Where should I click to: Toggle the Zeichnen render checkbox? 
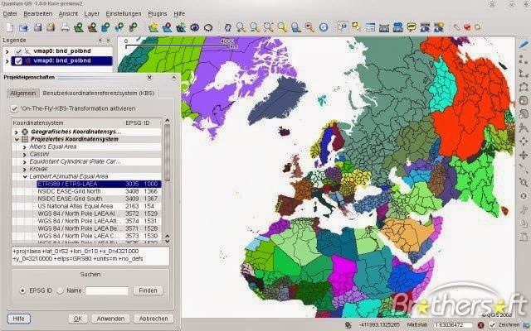(492, 325)
